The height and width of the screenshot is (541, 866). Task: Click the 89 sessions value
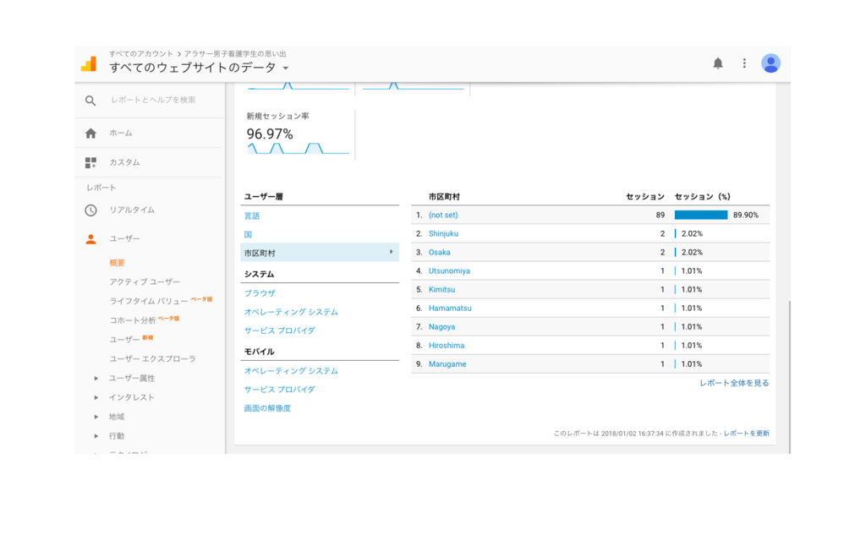pos(660,216)
